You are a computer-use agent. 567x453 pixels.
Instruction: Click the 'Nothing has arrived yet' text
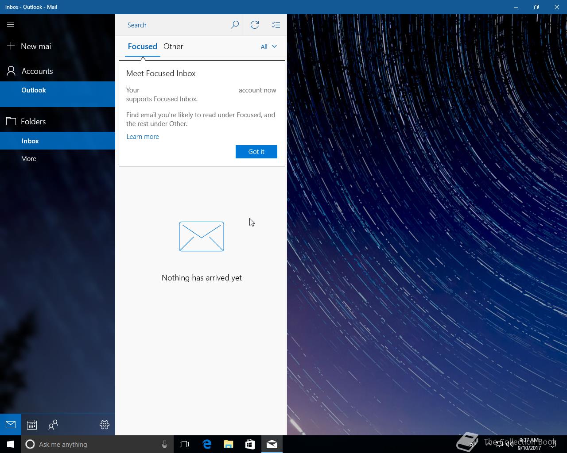point(202,278)
